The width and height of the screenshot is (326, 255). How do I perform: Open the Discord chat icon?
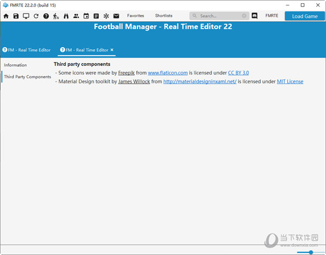coord(254,16)
